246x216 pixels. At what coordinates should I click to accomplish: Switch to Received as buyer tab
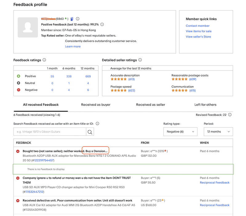tap(96, 105)
